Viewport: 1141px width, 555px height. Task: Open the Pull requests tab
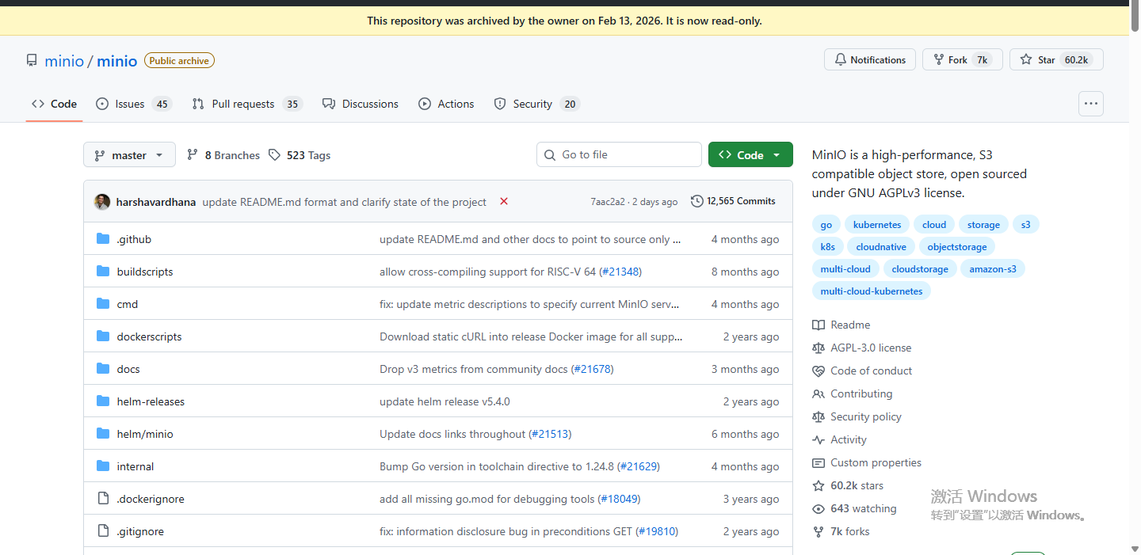pyautogui.click(x=242, y=104)
